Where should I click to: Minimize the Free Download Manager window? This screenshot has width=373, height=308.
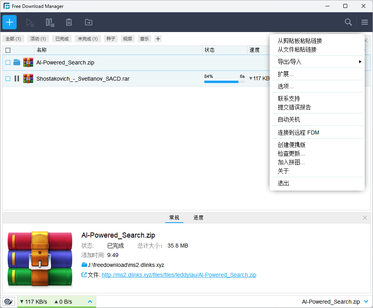tap(327, 6)
